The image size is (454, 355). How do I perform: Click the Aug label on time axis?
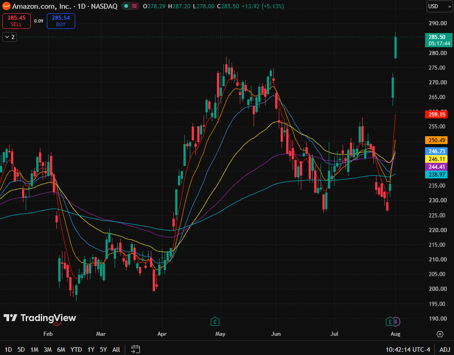(395, 334)
